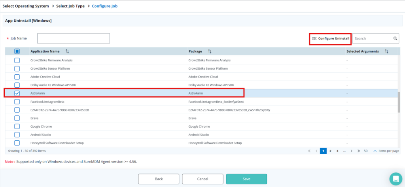Sort by Application Name column arrows
This screenshot has height=187, width=405.
pyautogui.click(x=67, y=51)
